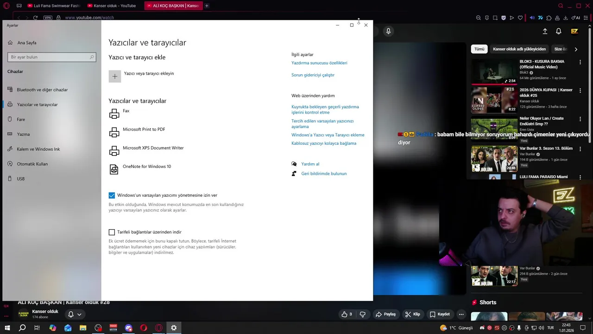Open Discord from the taskbar

[x=129, y=328]
